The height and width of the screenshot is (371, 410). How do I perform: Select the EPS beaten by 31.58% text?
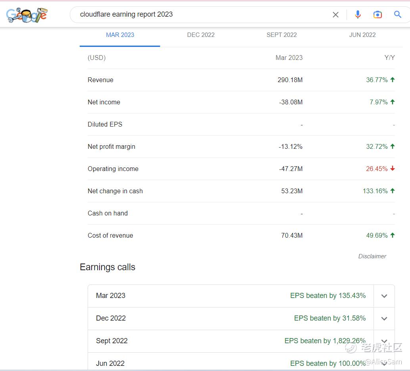[330, 318]
